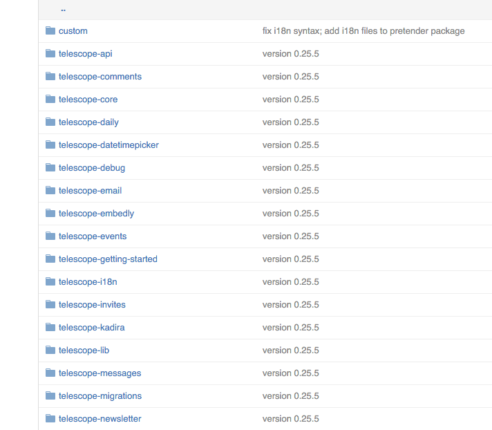This screenshot has width=492, height=430.
Task: Open the telescope-api folder
Action: (x=86, y=54)
